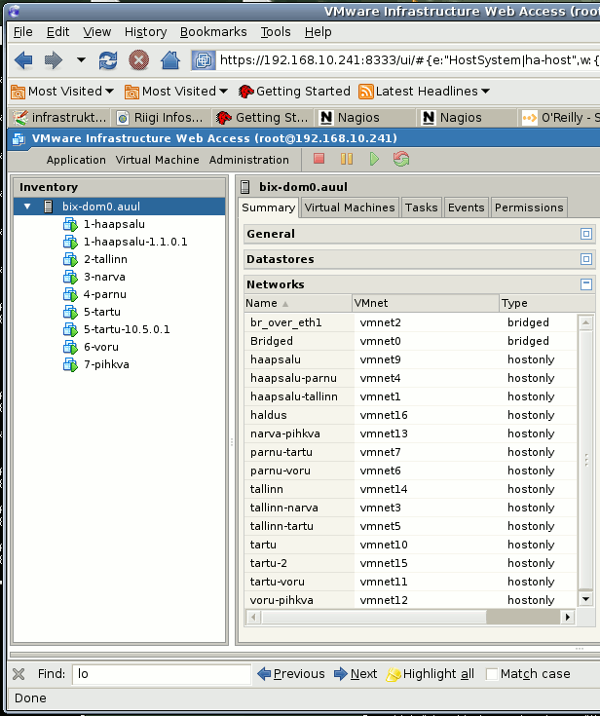This screenshot has height=716, width=600.
Task: Select the 1-haapsalu virtual machine
Action: (114, 224)
